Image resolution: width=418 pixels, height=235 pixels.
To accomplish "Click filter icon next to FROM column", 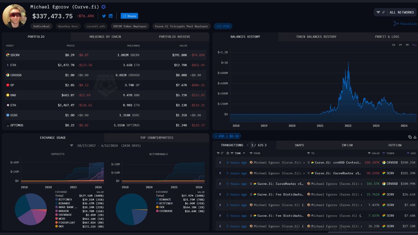I will [x=251, y=153].
